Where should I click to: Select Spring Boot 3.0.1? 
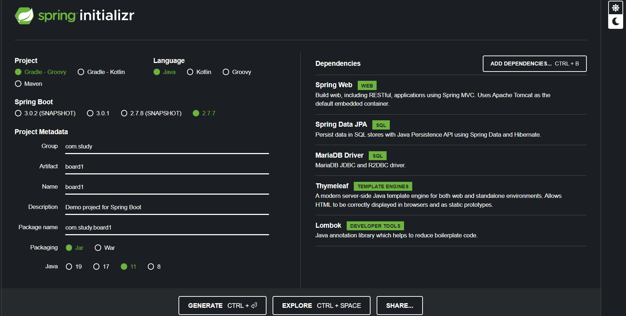pos(98,113)
